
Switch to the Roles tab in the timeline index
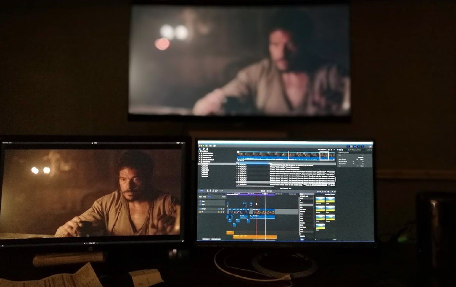coord(210,197)
